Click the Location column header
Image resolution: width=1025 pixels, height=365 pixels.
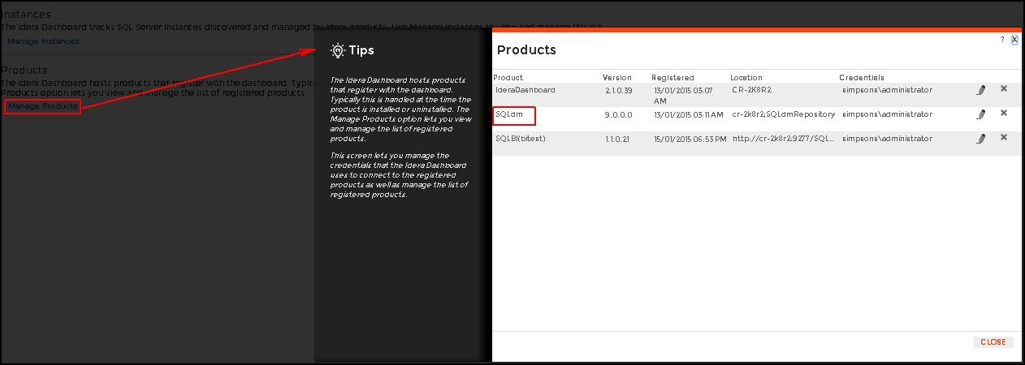coord(746,78)
